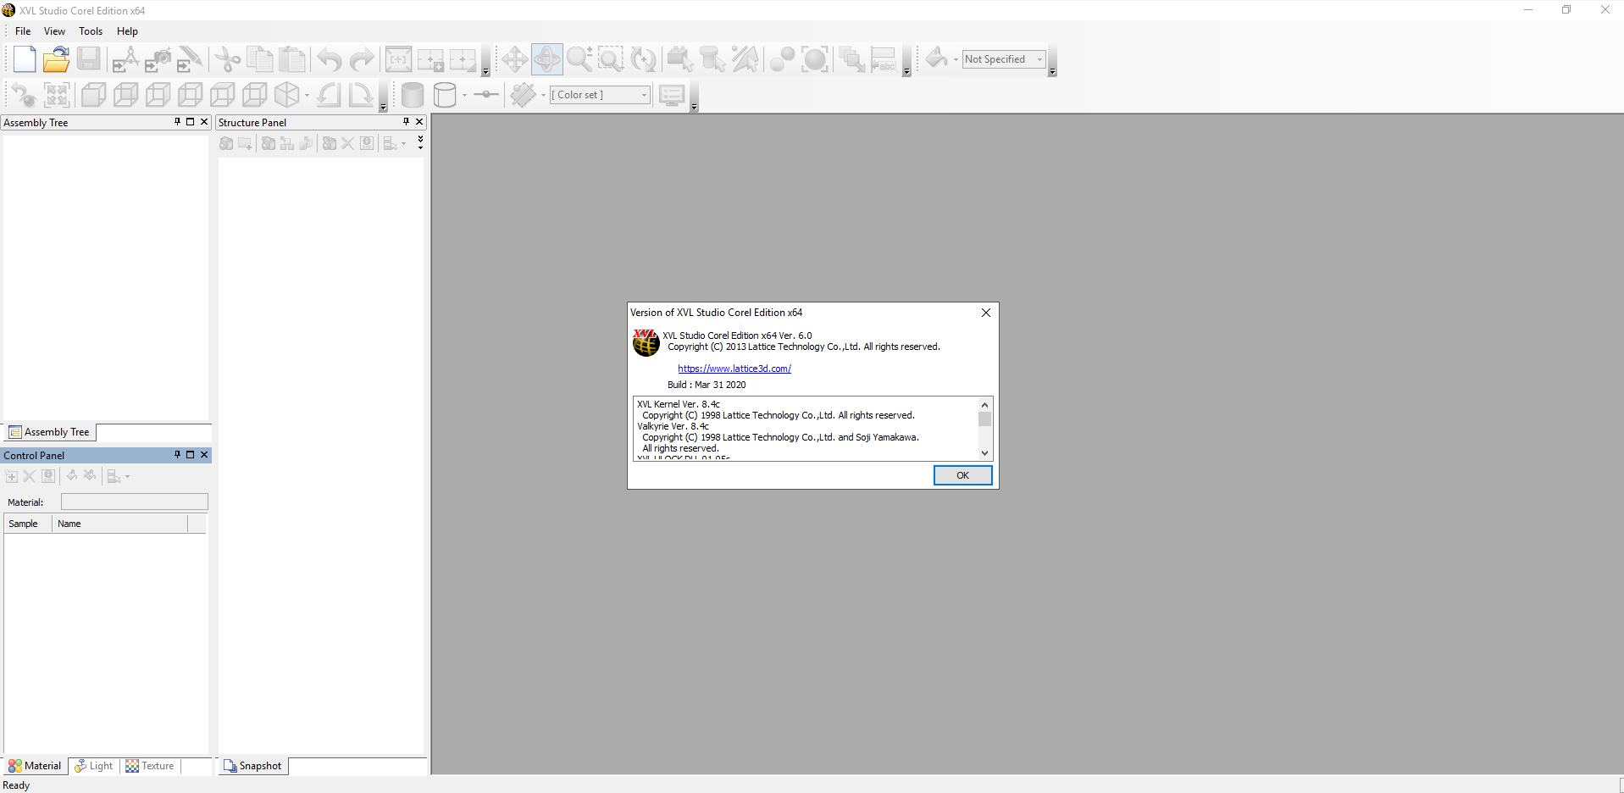
Task: Click the sphere in frame fit icon
Action: (x=814, y=59)
